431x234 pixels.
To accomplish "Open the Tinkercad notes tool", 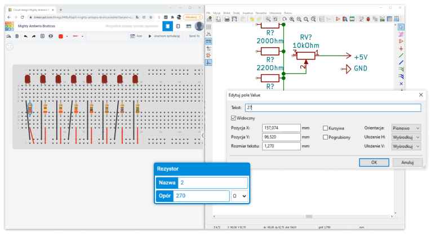I will pyautogui.click(x=42, y=36).
